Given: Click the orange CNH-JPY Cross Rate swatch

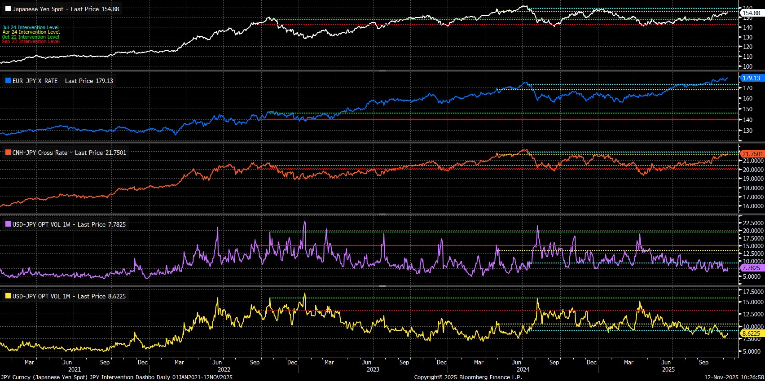Looking at the screenshot, I should click(8, 153).
